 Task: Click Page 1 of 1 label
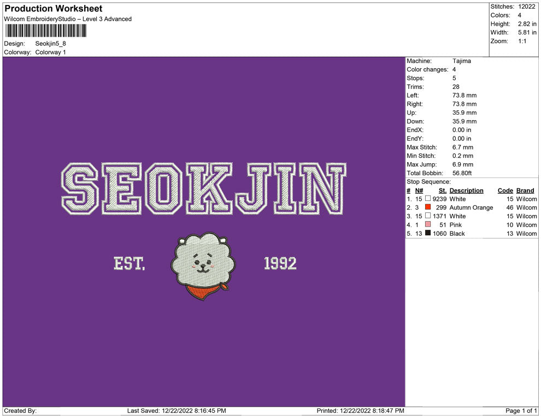coord(521,411)
